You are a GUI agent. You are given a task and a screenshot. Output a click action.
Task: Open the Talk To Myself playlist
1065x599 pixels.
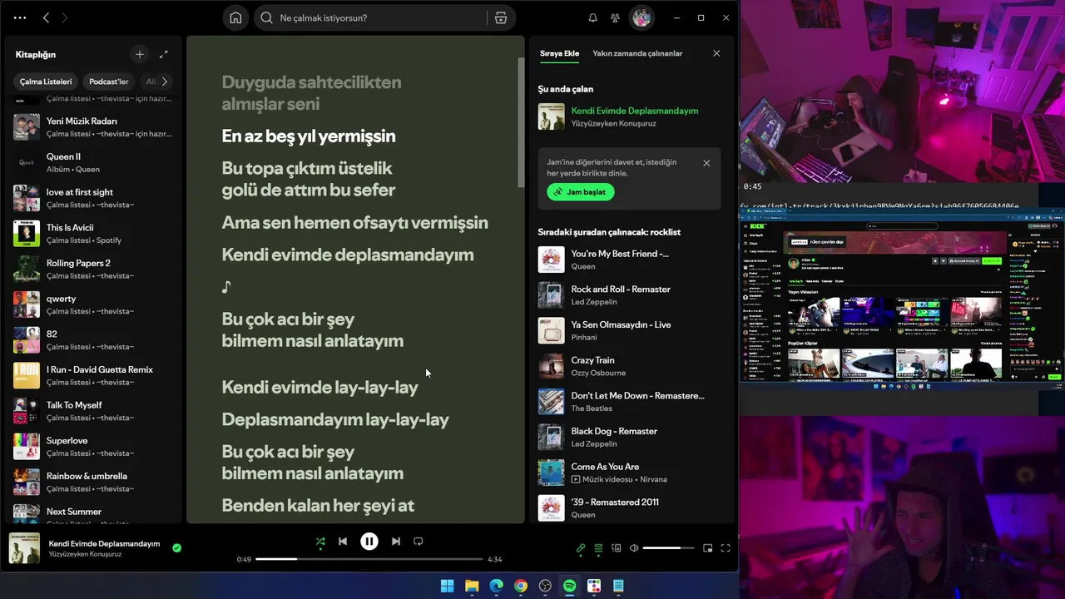93,411
